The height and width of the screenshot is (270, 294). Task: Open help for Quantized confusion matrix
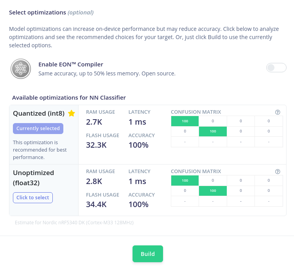coord(278,112)
